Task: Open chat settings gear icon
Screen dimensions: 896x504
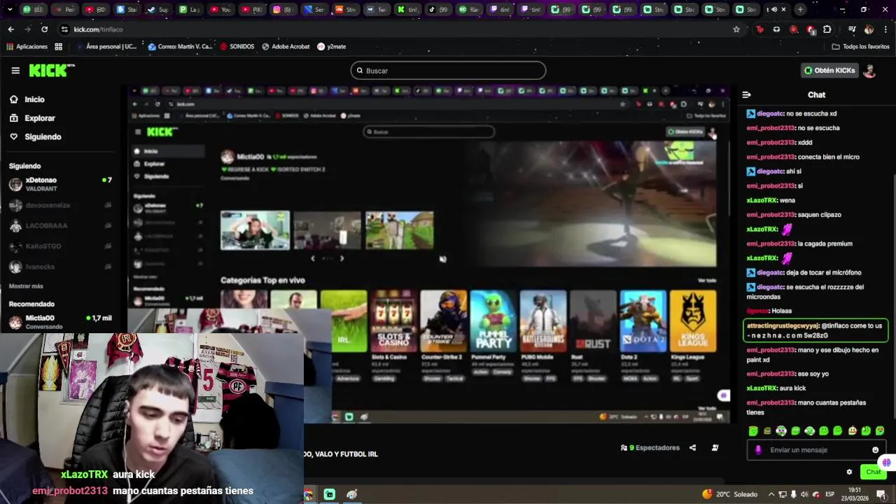Action: pyautogui.click(x=849, y=472)
